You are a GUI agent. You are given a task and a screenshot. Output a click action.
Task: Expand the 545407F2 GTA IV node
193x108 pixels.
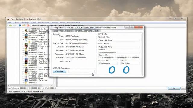tap(23, 52)
